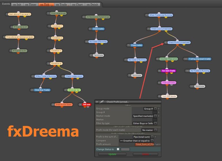The image size is (222, 161).
Task: Enable the Change Status to checkbox
Action: (x=118, y=149)
